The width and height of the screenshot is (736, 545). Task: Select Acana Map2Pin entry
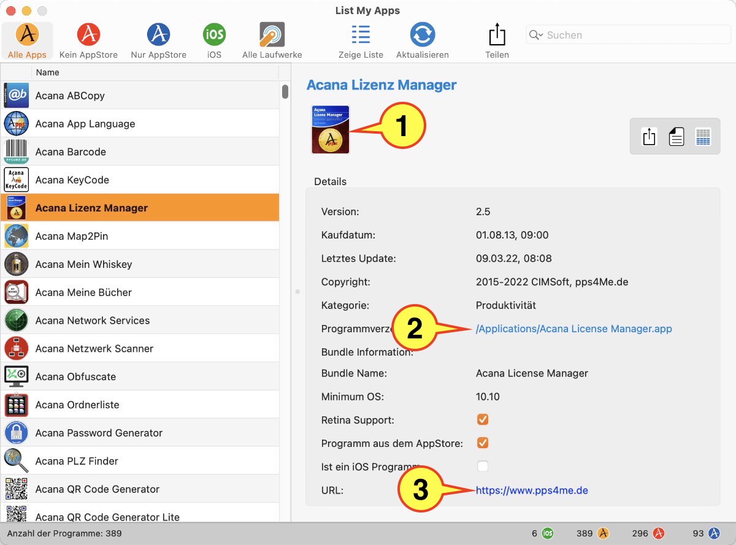[x=72, y=236]
